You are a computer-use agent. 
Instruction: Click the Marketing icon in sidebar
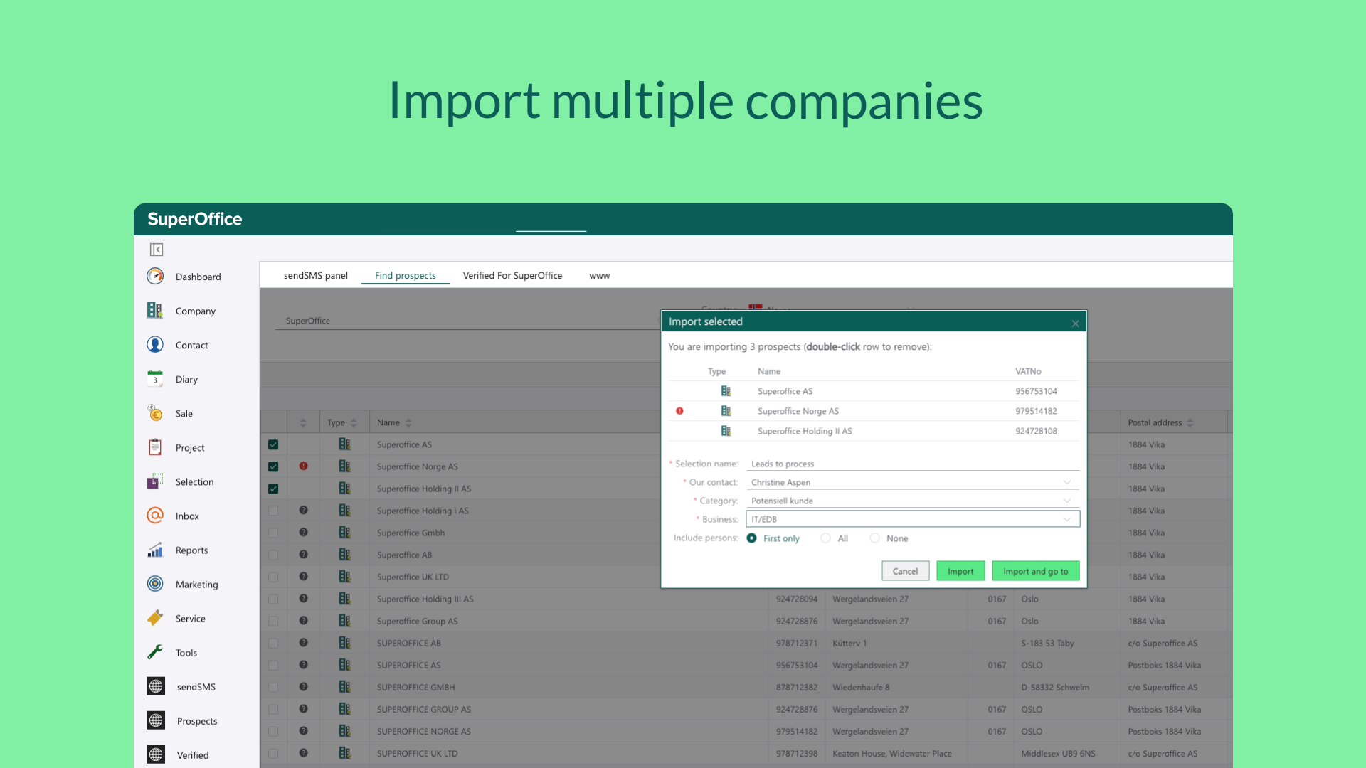155,583
